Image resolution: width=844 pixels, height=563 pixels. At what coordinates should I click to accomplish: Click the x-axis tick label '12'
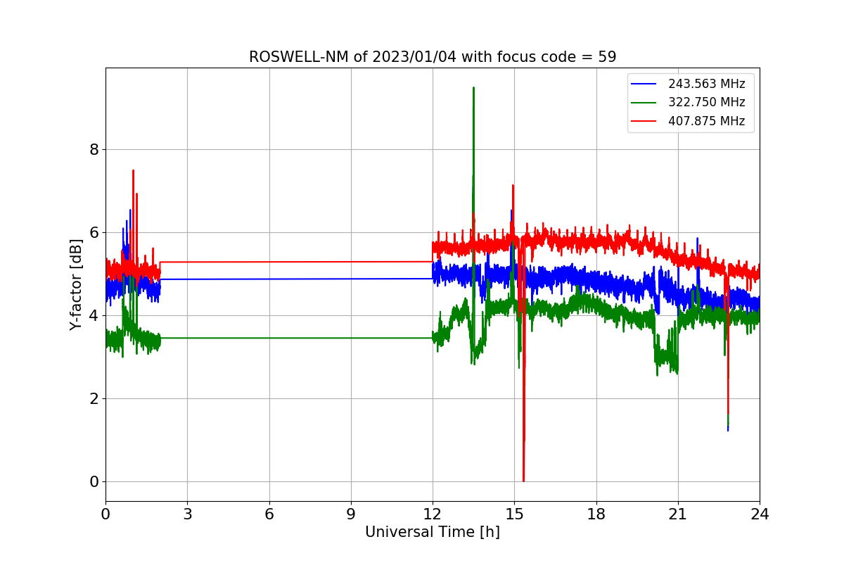433,514
